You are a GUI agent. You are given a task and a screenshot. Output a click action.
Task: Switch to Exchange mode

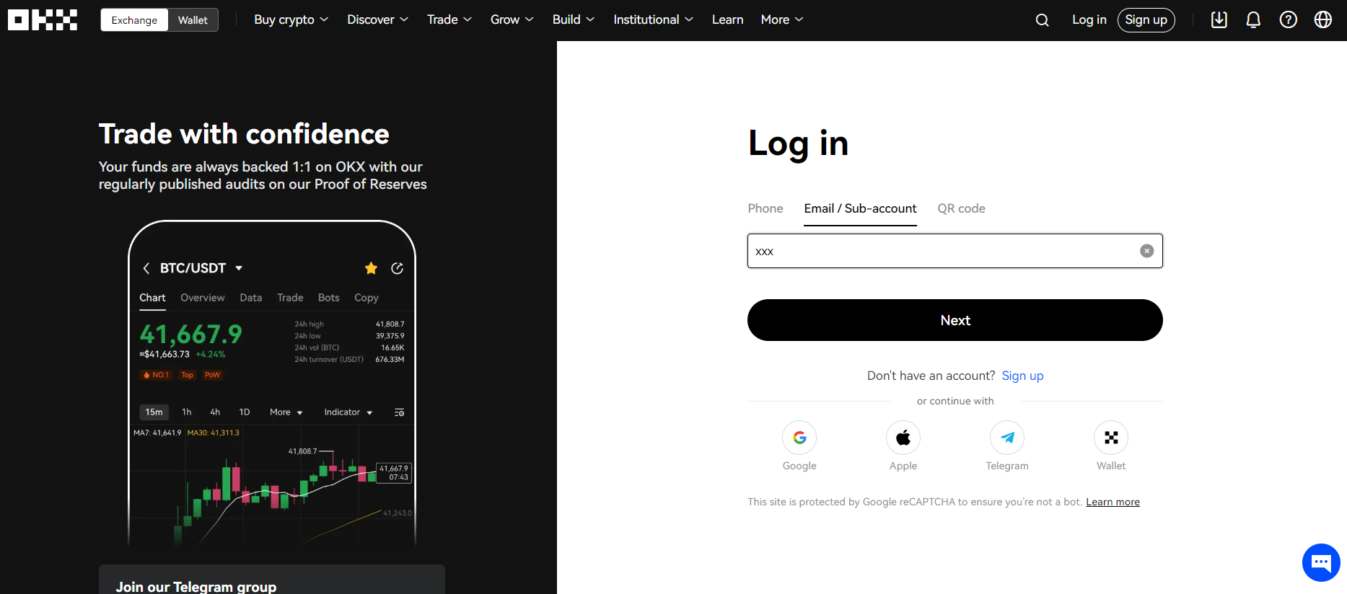[x=134, y=20]
